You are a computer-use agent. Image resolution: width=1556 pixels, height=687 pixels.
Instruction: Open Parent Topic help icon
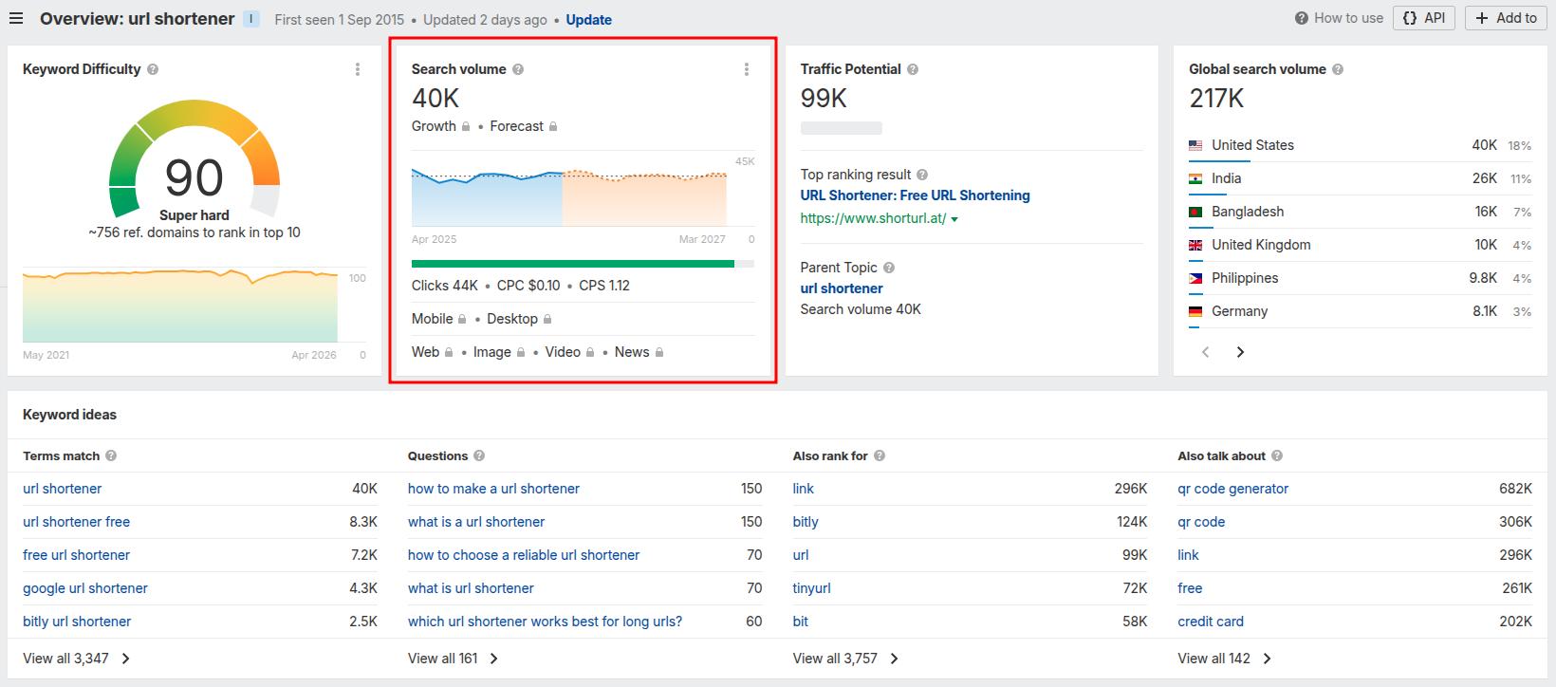pyautogui.click(x=889, y=268)
